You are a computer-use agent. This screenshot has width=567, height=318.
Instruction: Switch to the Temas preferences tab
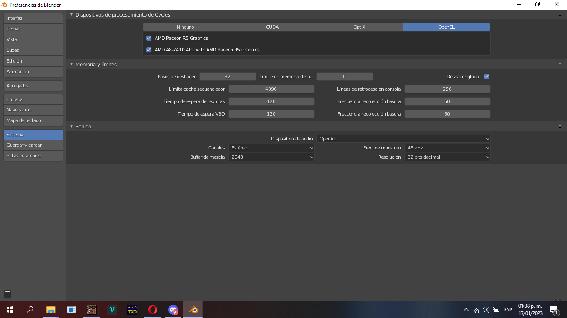pyautogui.click(x=33, y=29)
